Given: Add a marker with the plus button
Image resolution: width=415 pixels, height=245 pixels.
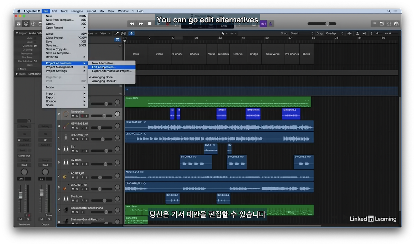Looking at the screenshot, I should click(x=120, y=46).
